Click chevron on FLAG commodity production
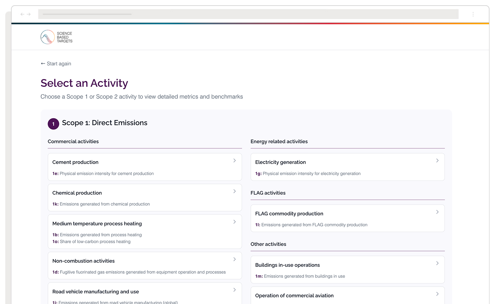Screen dimensions: 494x304 tap(437, 212)
